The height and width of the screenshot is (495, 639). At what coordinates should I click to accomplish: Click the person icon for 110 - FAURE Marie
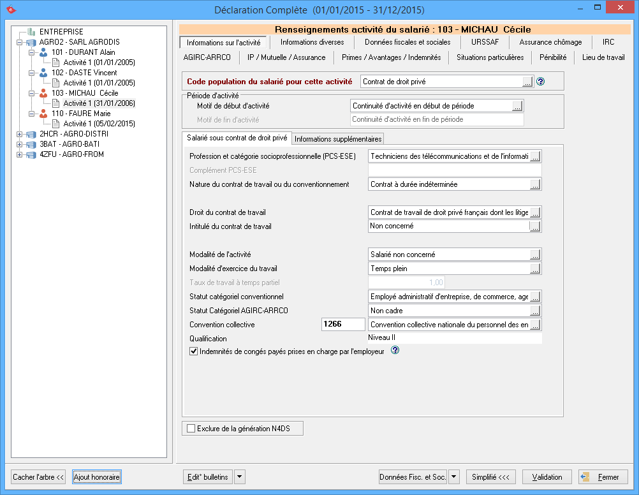pos(43,114)
